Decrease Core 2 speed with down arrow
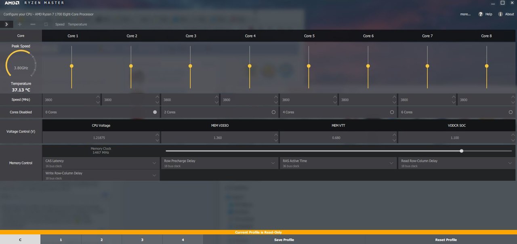The width and height of the screenshot is (517, 244). (x=157, y=103)
